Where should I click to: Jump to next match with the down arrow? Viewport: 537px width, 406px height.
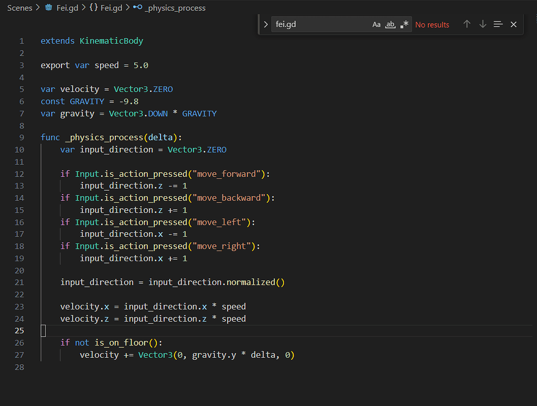point(482,24)
